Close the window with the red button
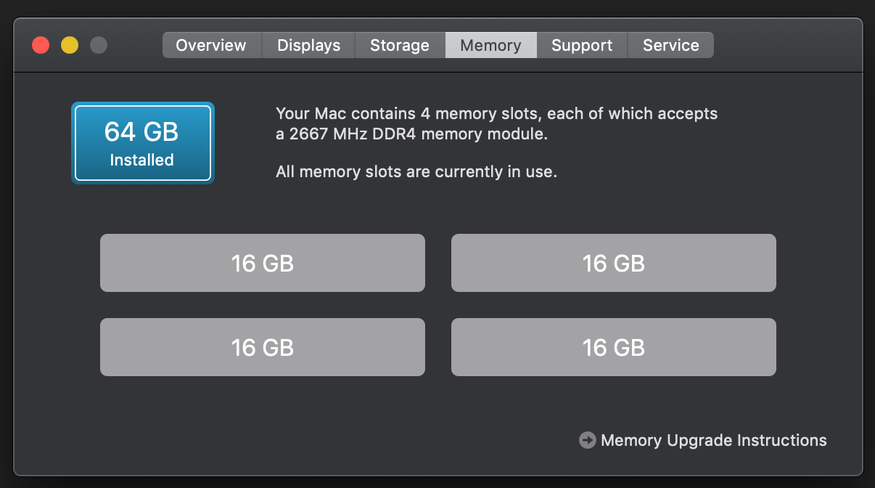The image size is (875, 488). click(41, 45)
